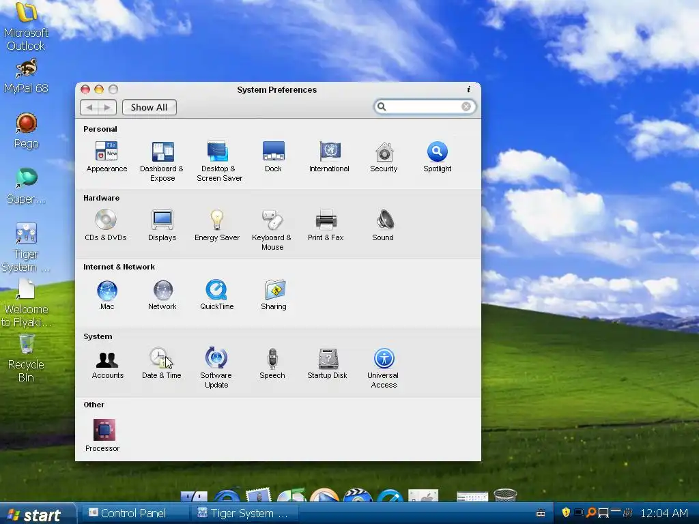The image size is (699, 524).
Task: Select the Super... desktop shortcut
Action: click(27, 186)
